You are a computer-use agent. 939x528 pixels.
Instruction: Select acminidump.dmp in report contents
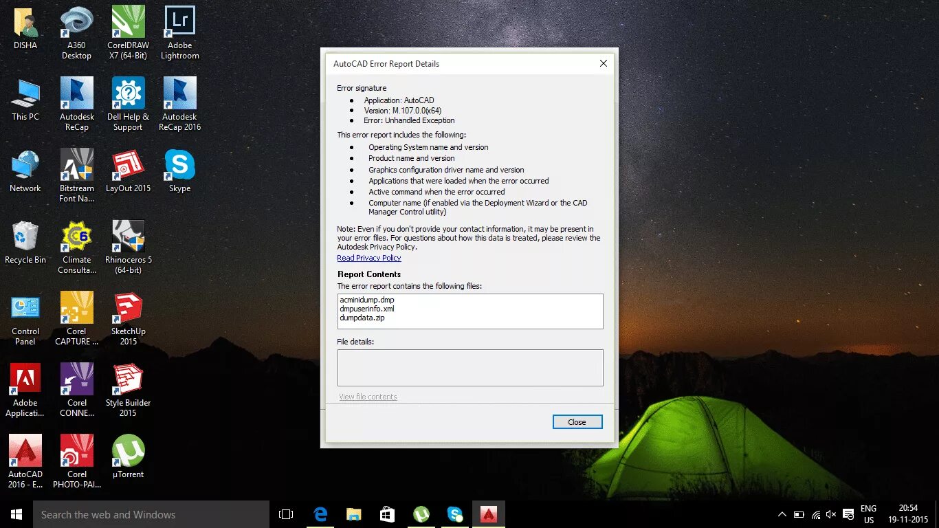click(367, 300)
